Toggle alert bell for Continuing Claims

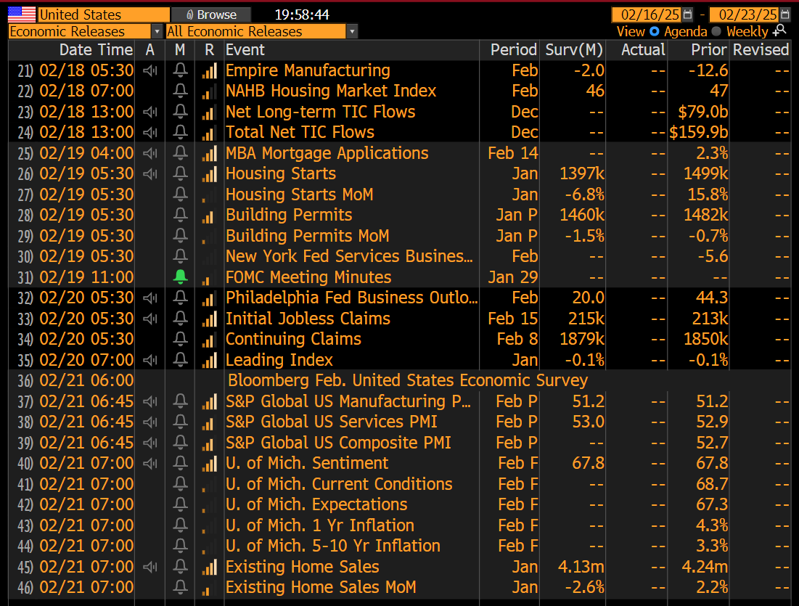(x=180, y=339)
